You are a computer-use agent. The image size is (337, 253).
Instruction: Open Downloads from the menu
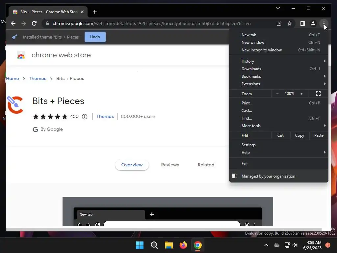[279, 69]
